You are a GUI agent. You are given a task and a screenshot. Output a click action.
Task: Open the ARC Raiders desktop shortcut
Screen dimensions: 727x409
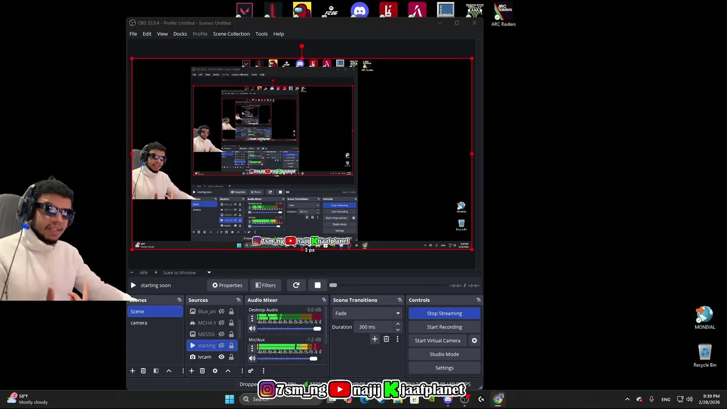click(503, 14)
